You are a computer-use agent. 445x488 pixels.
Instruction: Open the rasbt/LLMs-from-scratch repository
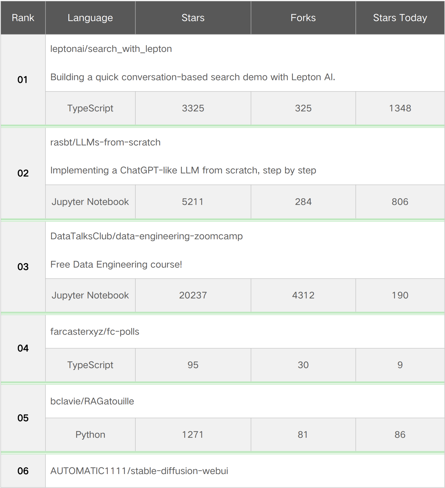click(x=105, y=142)
